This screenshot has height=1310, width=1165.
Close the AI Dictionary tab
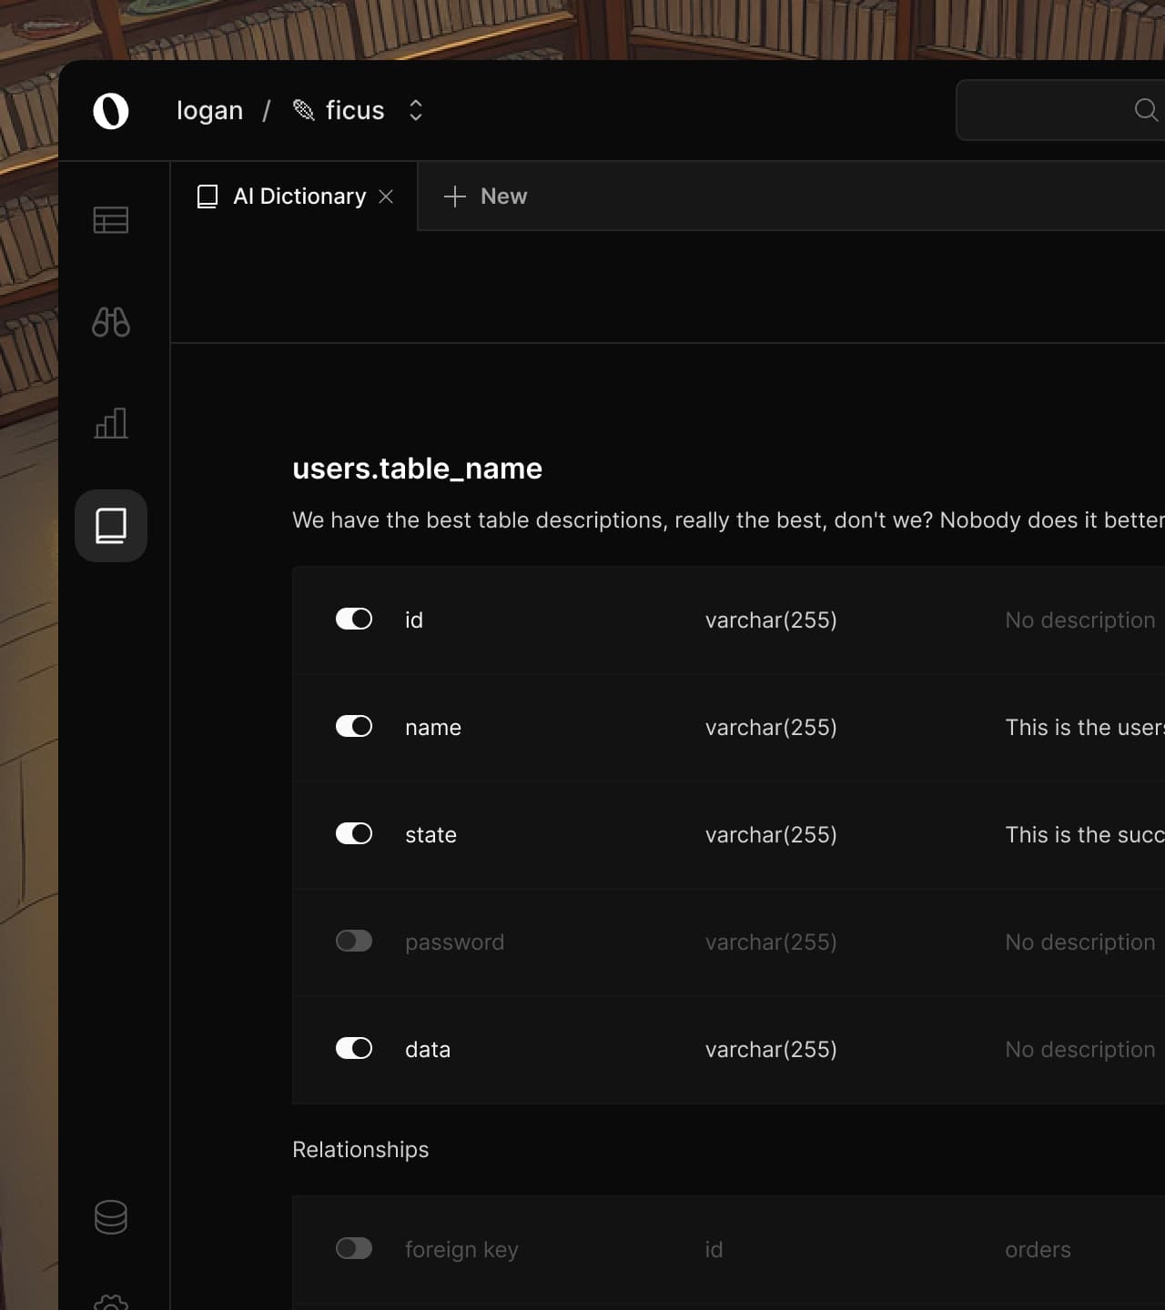point(386,196)
